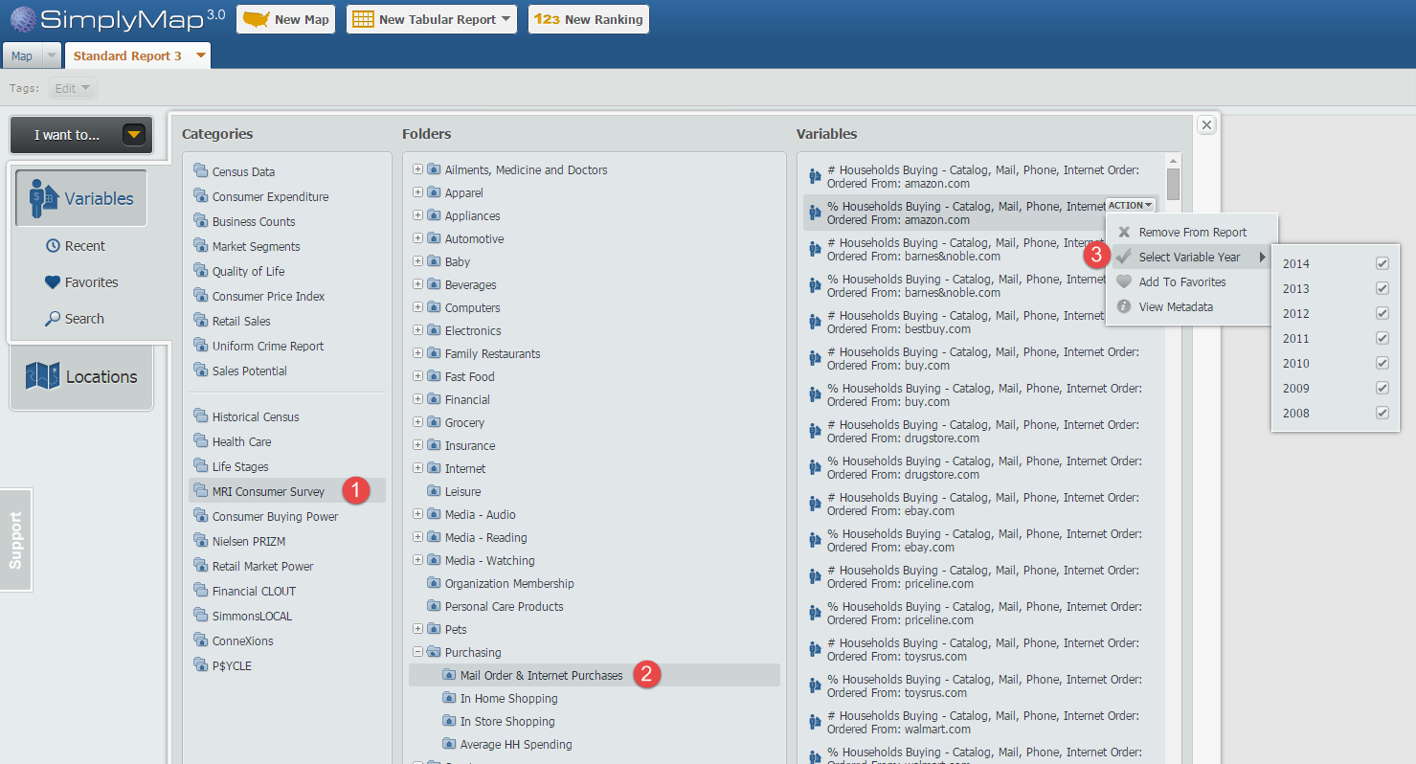Choose Add To Favorites menu item
Screen dimensions: 1416x764
coord(1192,281)
